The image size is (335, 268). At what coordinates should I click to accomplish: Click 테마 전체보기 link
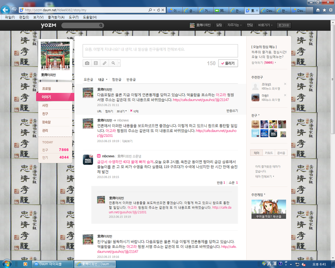(x=264, y=176)
